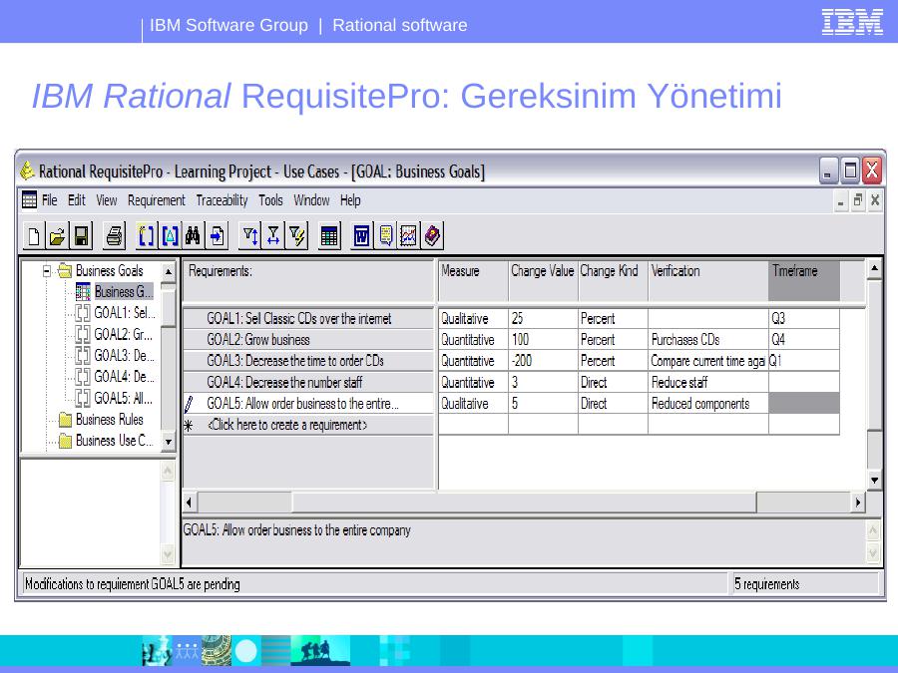Viewport: 898px width, 673px height.
Task: Click the funnel with horizontal arrows icon
Action: (273, 235)
